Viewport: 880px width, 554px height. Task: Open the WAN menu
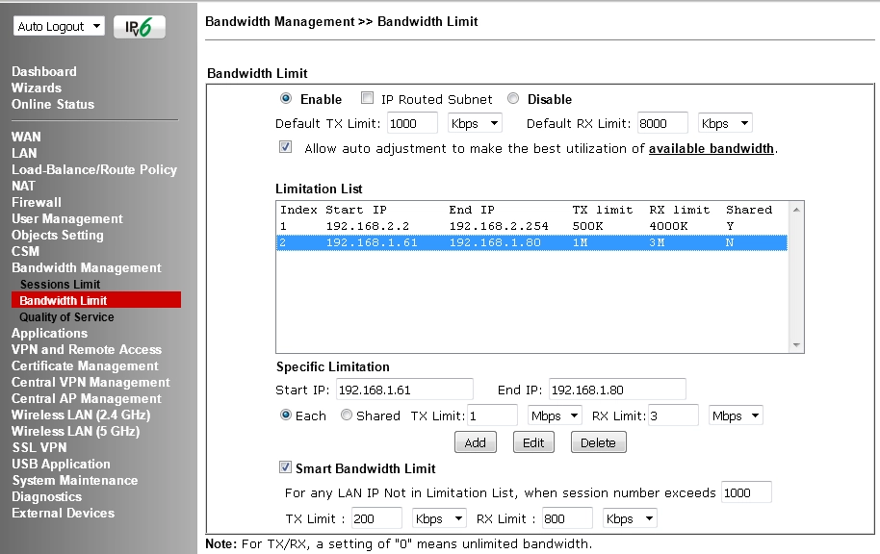pyautogui.click(x=26, y=137)
